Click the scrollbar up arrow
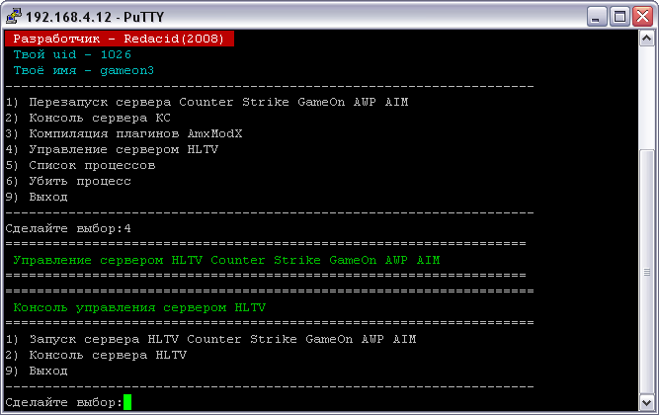659x415 pixels. [x=646, y=39]
